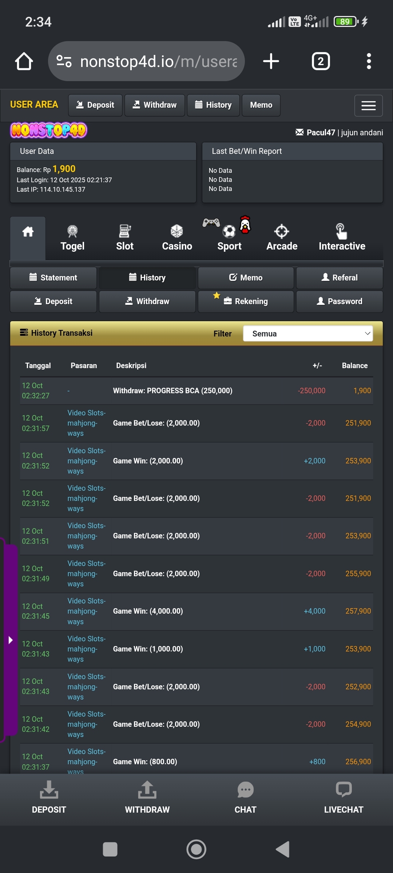Open the browser three-dot menu
Image resolution: width=393 pixels, height=873 pixels.
tap(369, 61)
